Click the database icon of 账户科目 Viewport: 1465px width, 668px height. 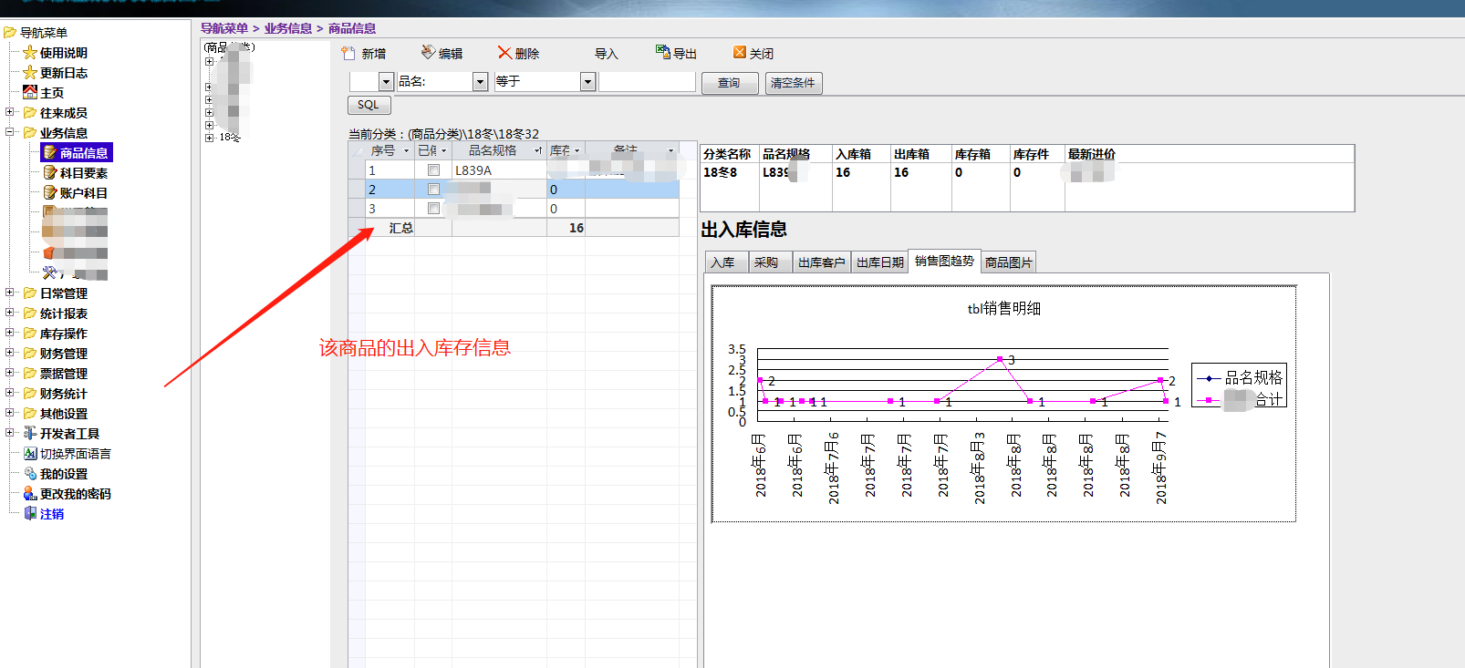tap(50, 192)
